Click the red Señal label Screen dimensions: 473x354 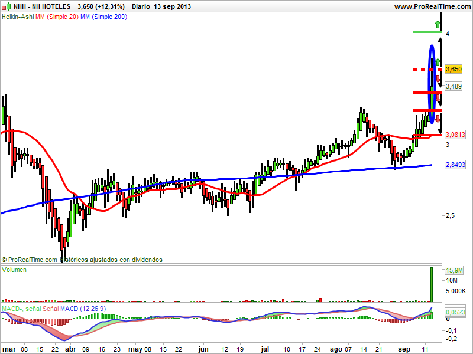[51, 309]
